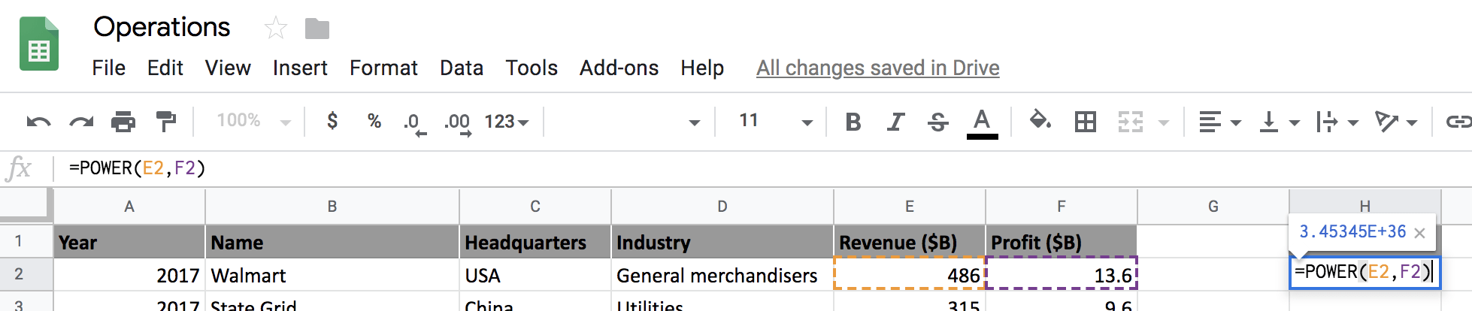Open the zoom 100% dropdown
The image size is (1472, 311).
(x=253, y=121)
